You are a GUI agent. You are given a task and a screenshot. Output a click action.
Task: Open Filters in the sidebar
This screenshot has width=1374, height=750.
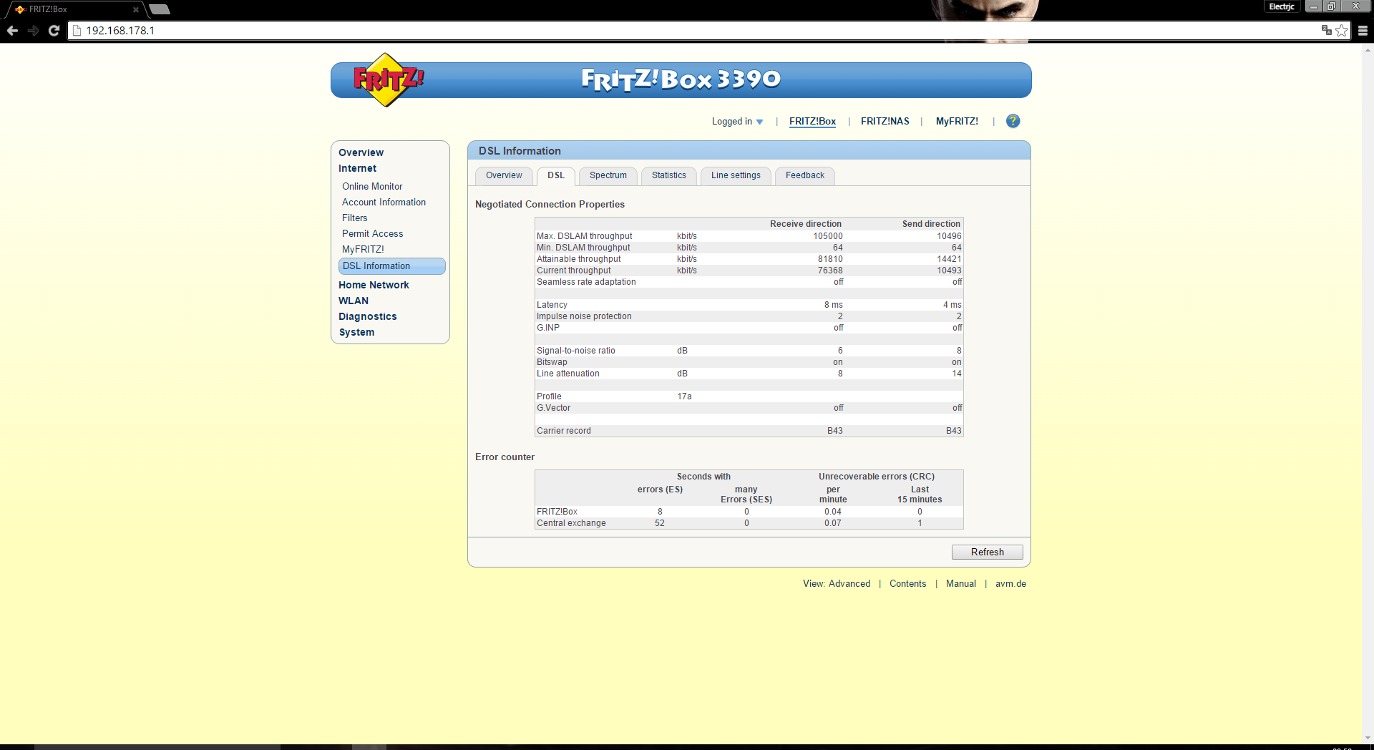354,218
